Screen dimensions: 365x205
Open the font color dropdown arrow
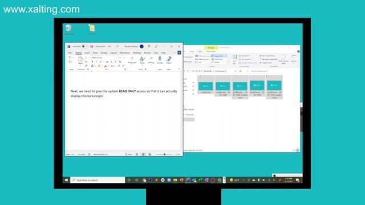pyautogui.click(x=108, y=66)
